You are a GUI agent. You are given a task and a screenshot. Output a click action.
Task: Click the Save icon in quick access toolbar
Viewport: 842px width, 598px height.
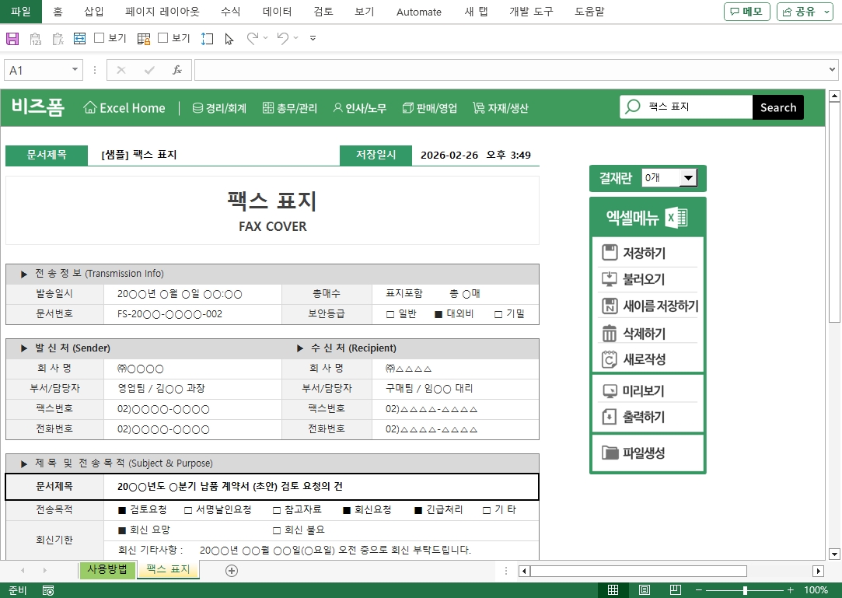coord(12,38)
